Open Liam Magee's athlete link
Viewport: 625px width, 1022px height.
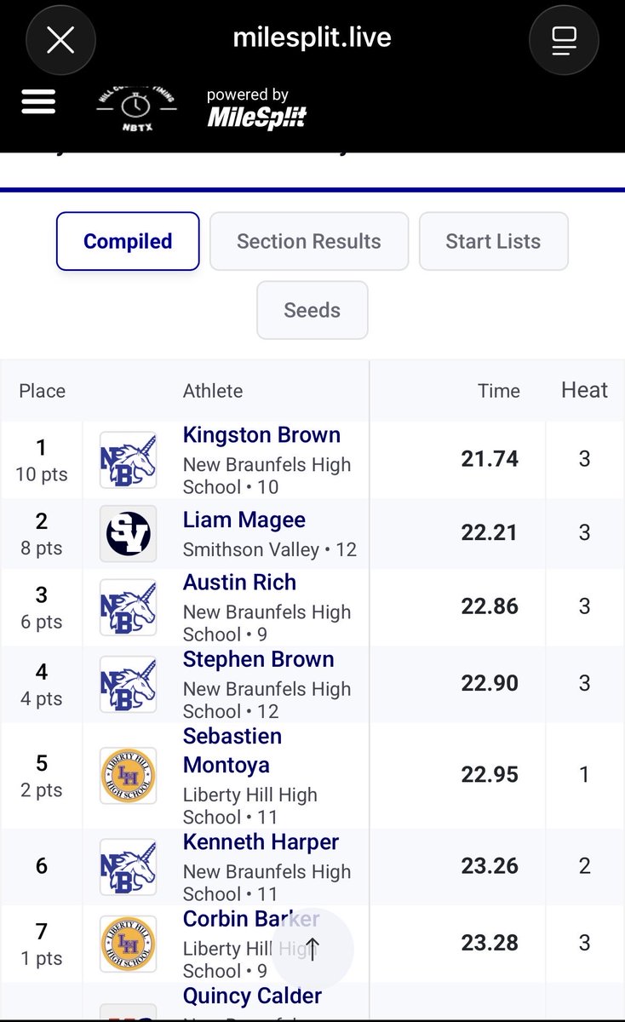pos(244,520)
